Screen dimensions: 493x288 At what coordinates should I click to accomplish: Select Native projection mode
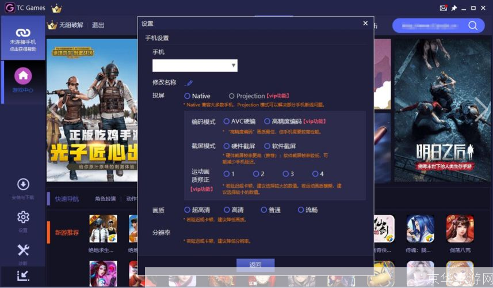pos(188,96)
